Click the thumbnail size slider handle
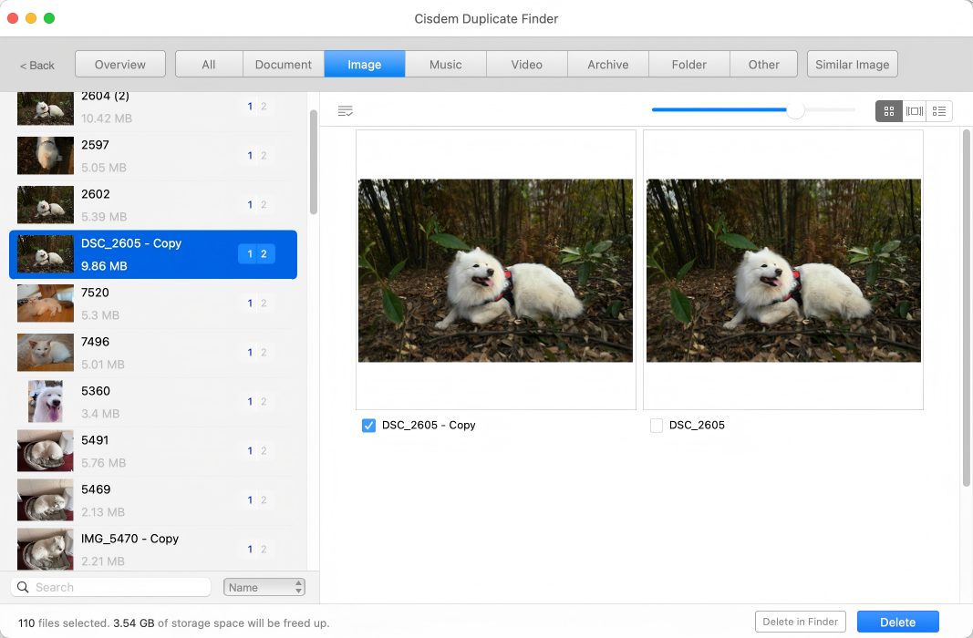 pos(794,110)
